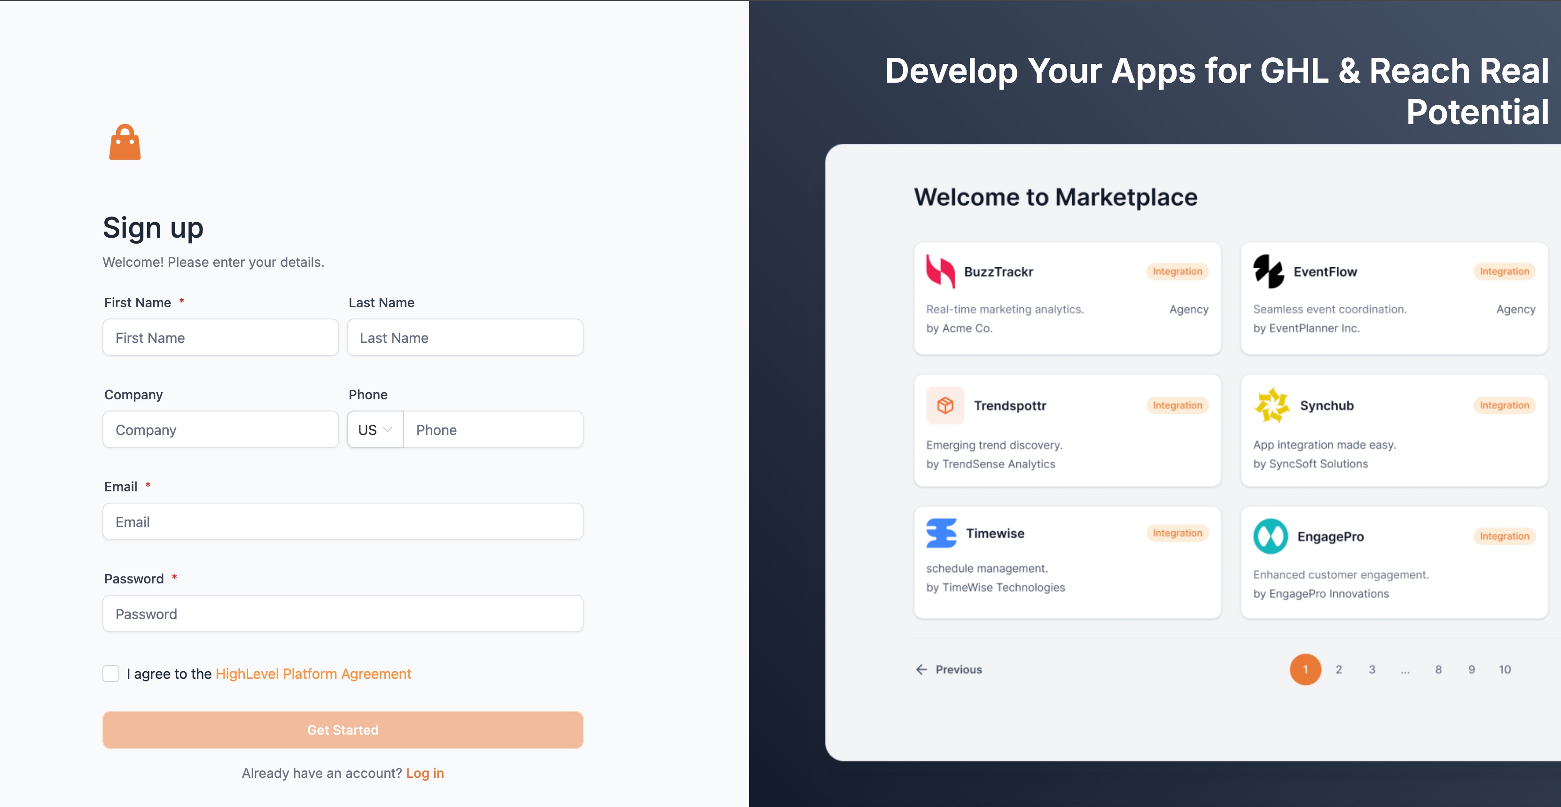The width and height of the screenshot is (1561, 807).
Task: Click the EventFlow app logo
Action: pos(1268,272)
